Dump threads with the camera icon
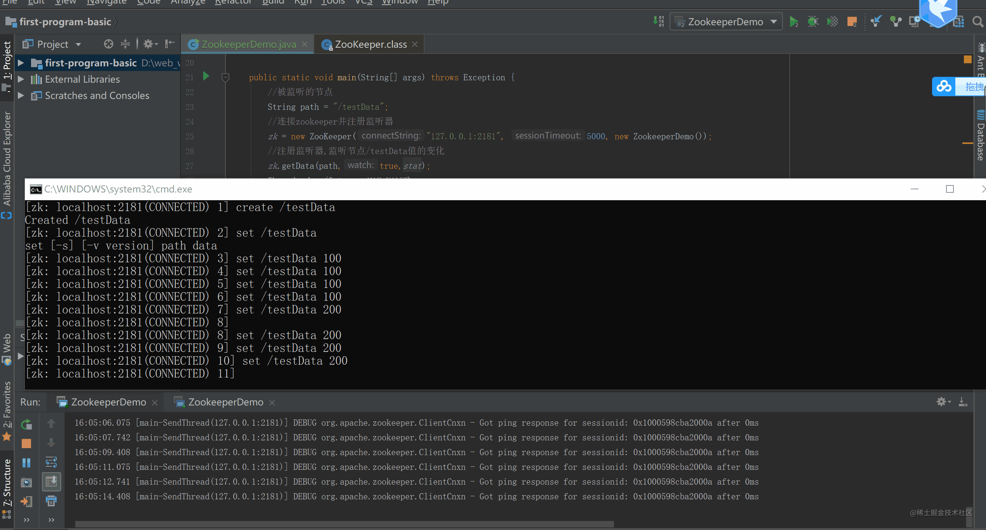 26,482
